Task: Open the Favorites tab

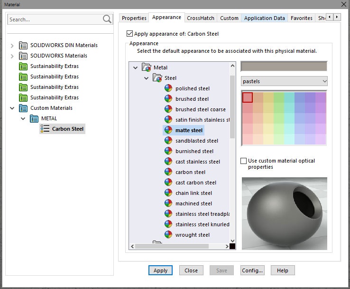Action: click(x=301, y=18)
